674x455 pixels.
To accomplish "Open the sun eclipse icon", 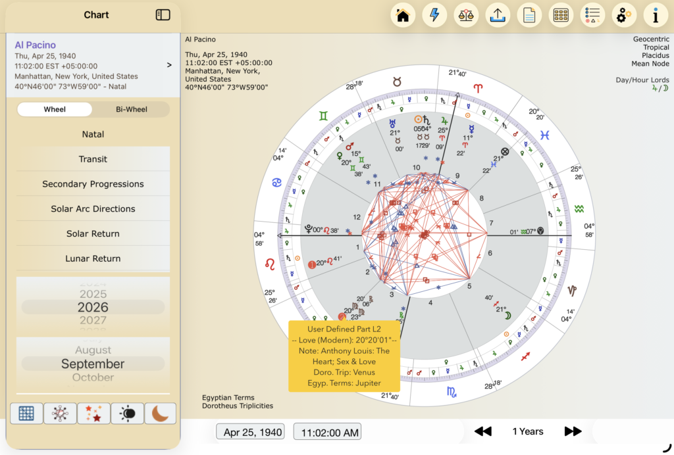I will click(127, 414).
